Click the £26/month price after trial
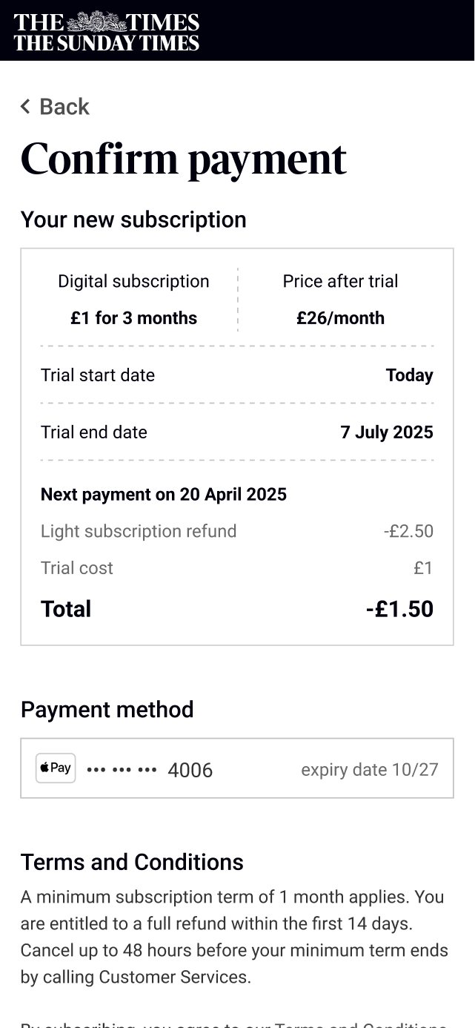The image size is (475, 1028). coord(340,318)
